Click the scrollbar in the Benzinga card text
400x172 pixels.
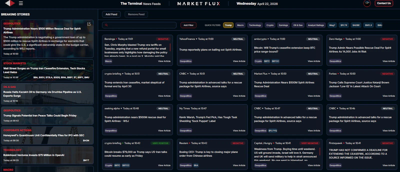coord(170,47)
